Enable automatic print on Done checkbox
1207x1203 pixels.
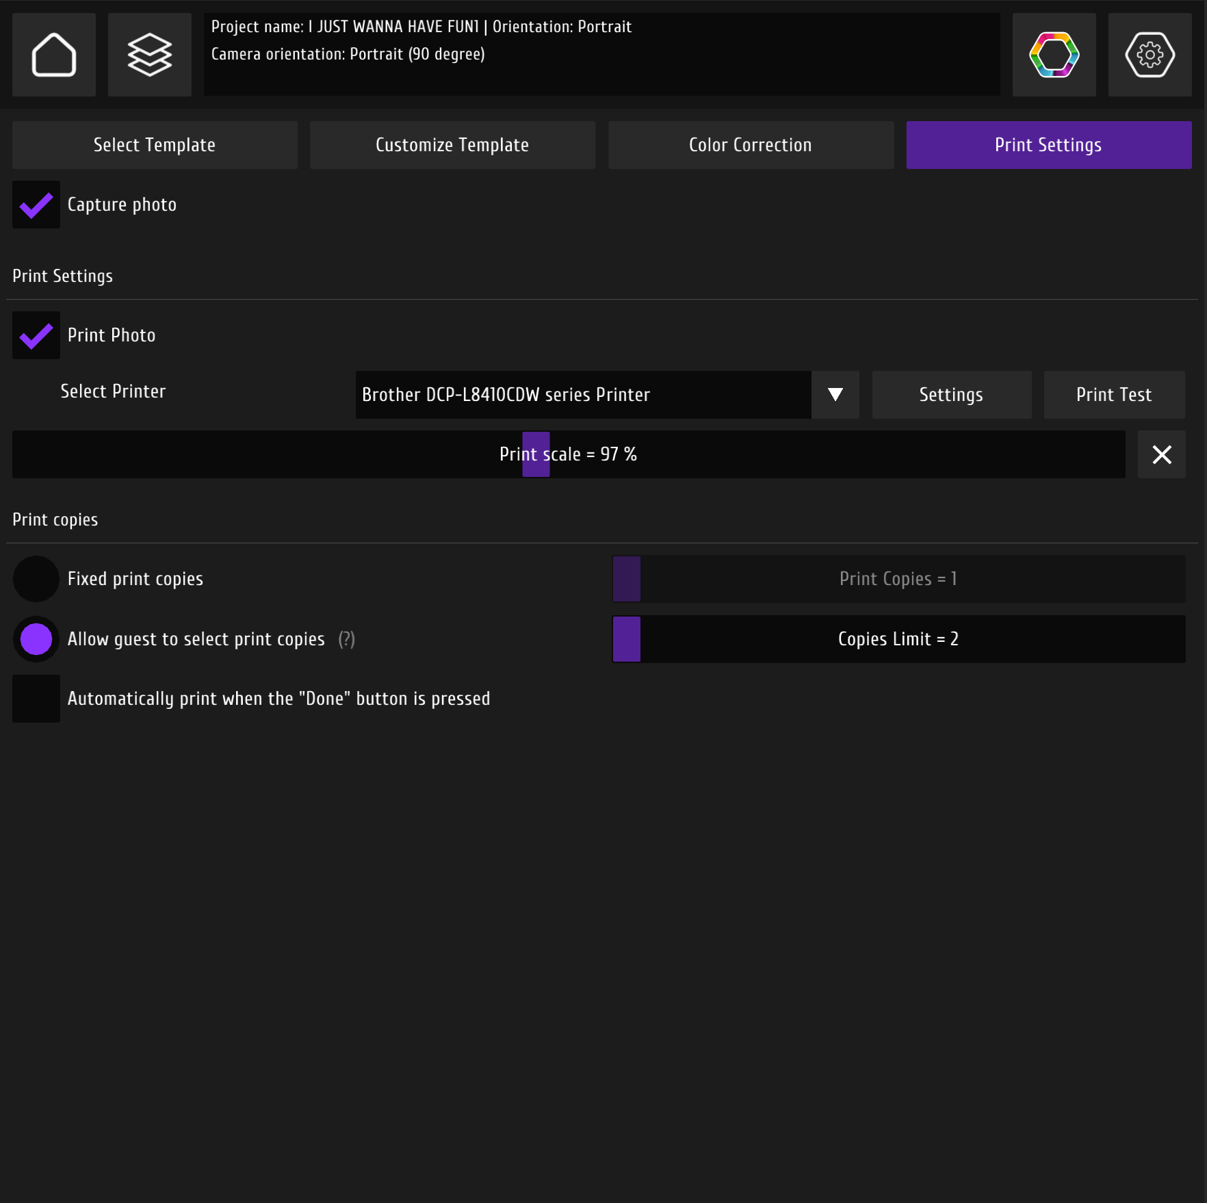point(36,699)
